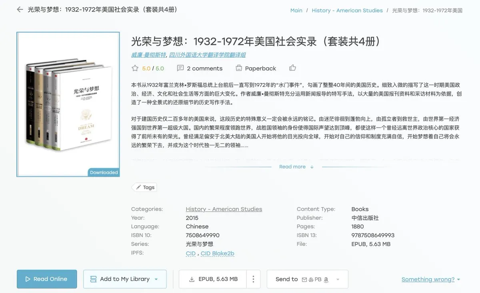Open the CID Blake2b IPFS link
Image resolution: width=480 pixels, height=293 pixels.
click(x=217, y=253)
